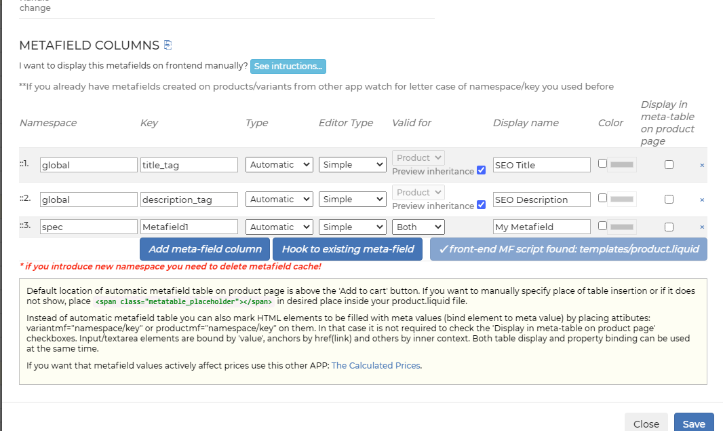Delete row 1 title_tag metafield with x icon

[x=701, y=165]
